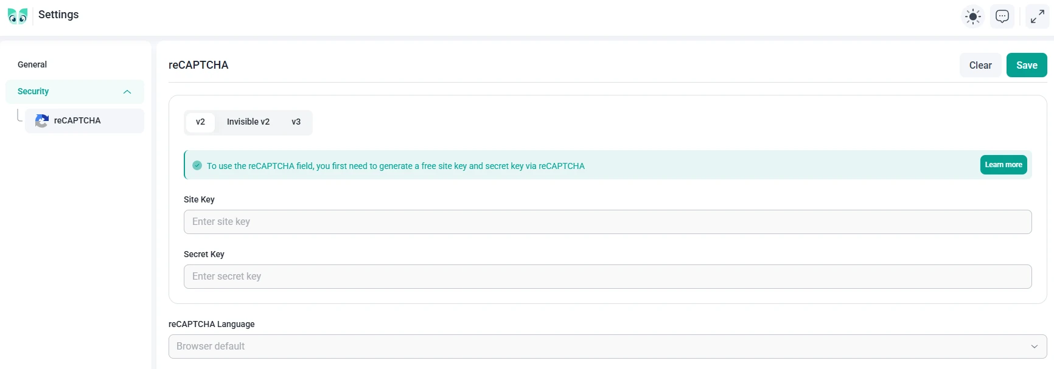Select the Security menu item
This screenshot has height=369, width=1054.
tap(75, 92)
